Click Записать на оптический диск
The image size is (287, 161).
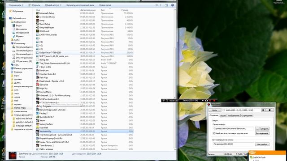80,5
